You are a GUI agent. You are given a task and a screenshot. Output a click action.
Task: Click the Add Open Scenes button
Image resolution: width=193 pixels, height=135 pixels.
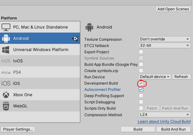pyautogui.click(x=173, y=9)
